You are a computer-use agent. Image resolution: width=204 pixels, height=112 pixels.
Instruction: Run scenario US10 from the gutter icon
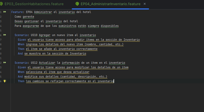pos(5,35)
